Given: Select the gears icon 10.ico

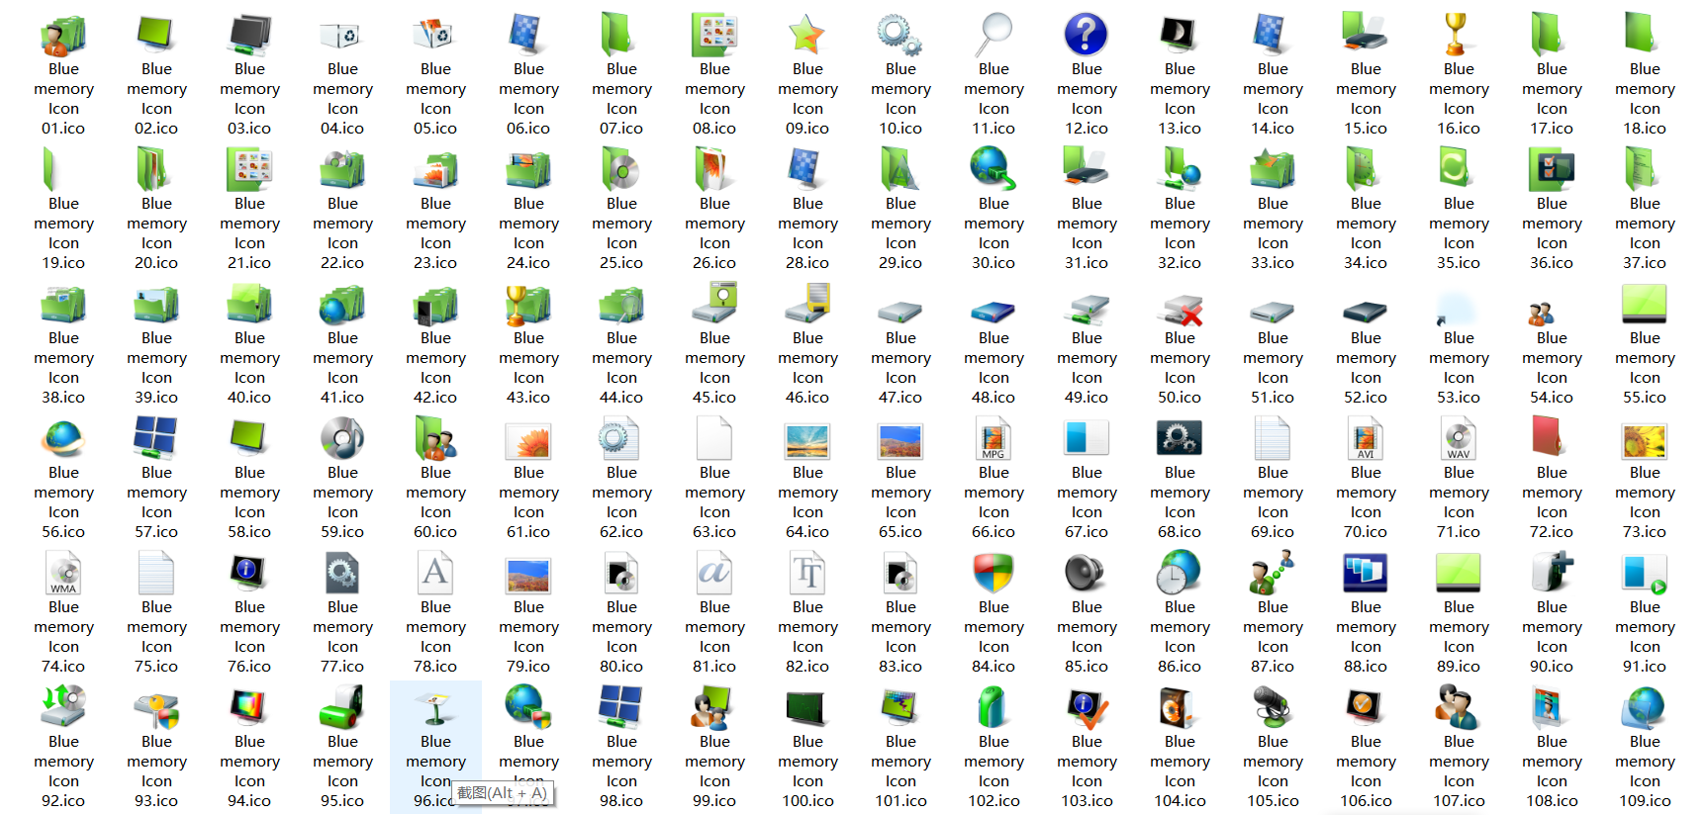Looking at the screenshot, I should (899, 36).
